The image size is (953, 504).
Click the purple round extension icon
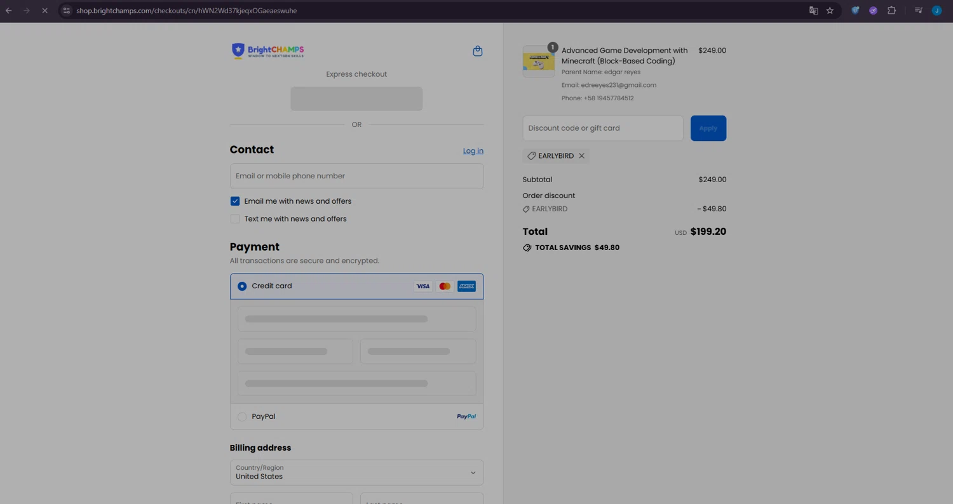click(873, 11)
